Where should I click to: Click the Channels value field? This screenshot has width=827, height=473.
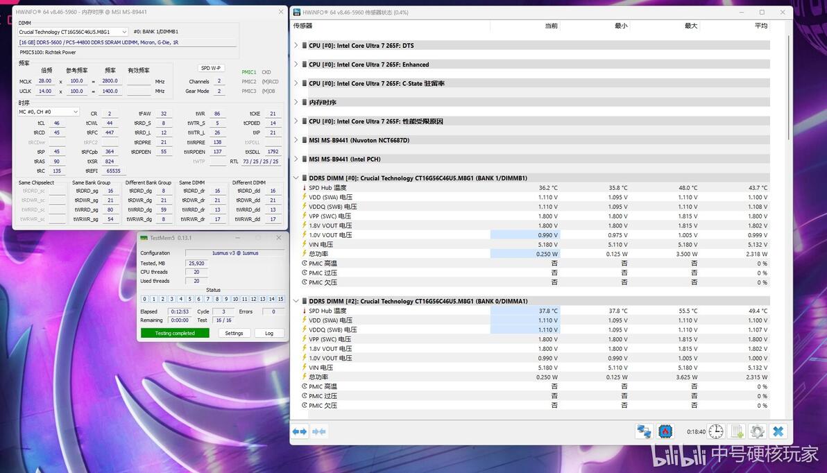(219, 82)
